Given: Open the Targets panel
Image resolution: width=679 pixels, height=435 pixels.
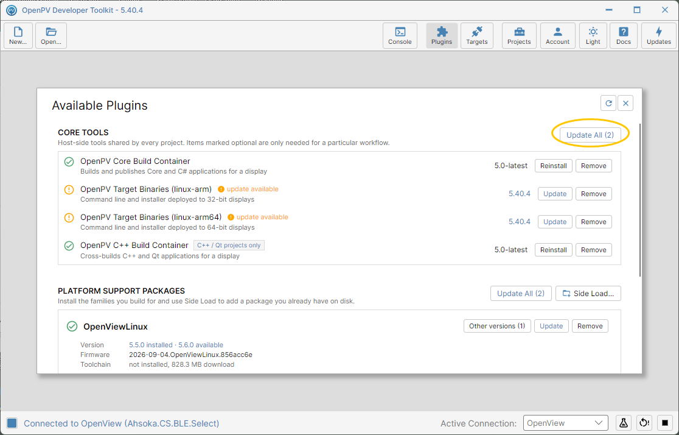Looking at the screenshot, I should click(x=477, y=35).
